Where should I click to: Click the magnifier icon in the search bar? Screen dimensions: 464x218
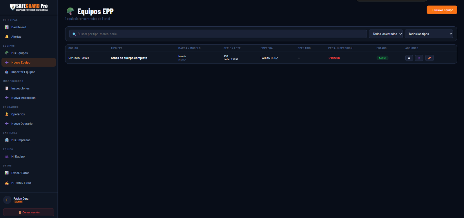point(74,34)
